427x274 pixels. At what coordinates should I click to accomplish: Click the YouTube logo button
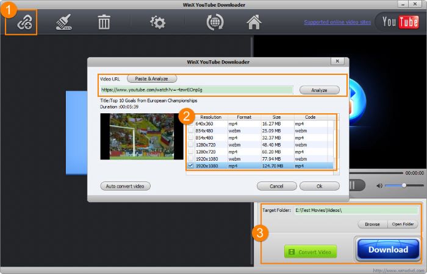pyautogui.click(x=400, y=22)
